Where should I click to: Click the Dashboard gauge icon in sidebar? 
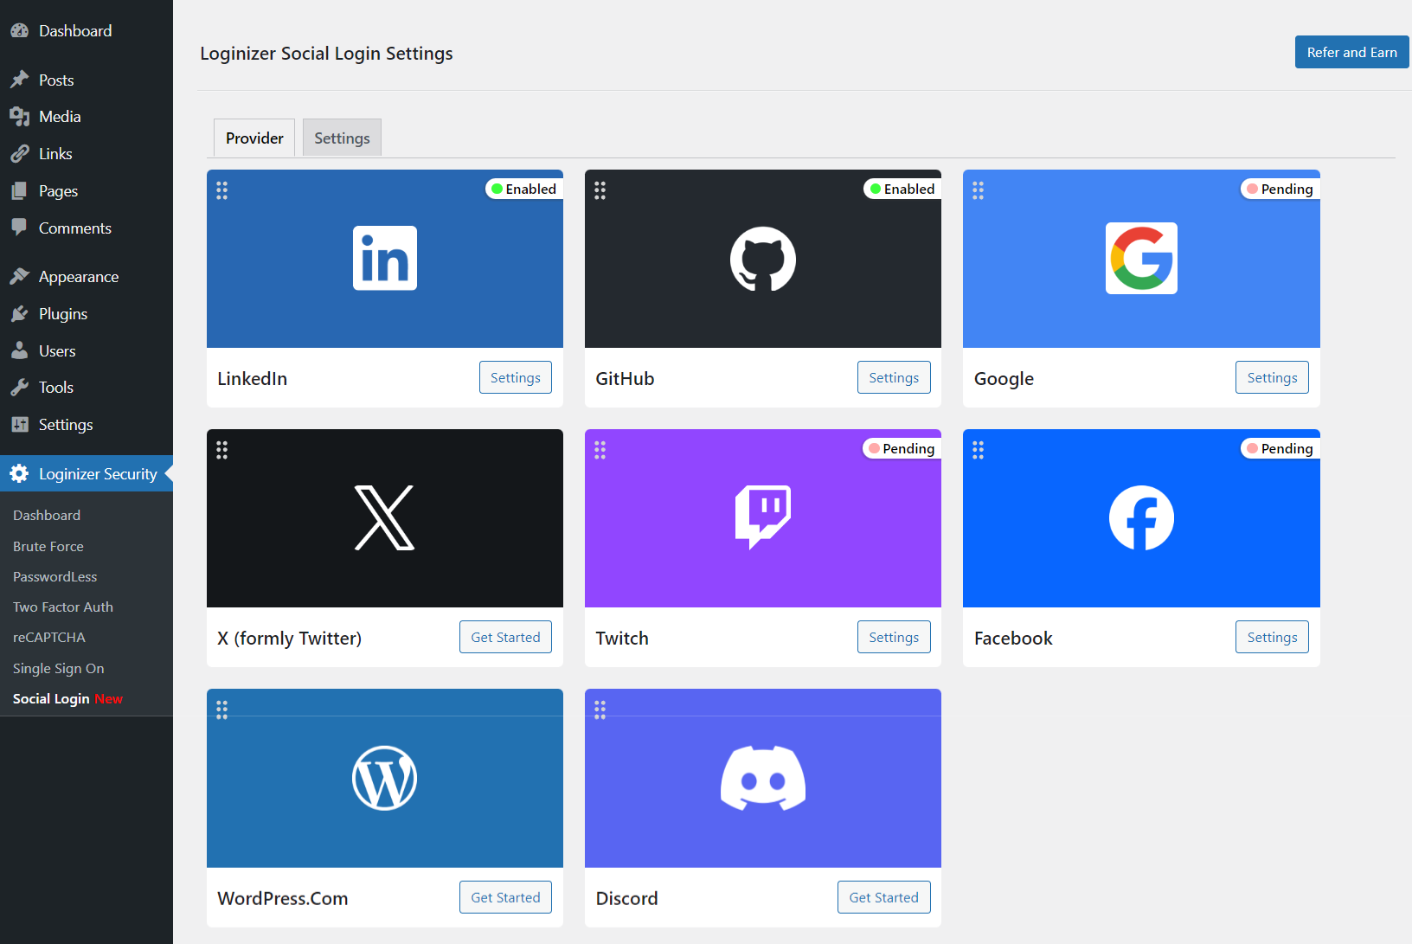coord(19,30)
